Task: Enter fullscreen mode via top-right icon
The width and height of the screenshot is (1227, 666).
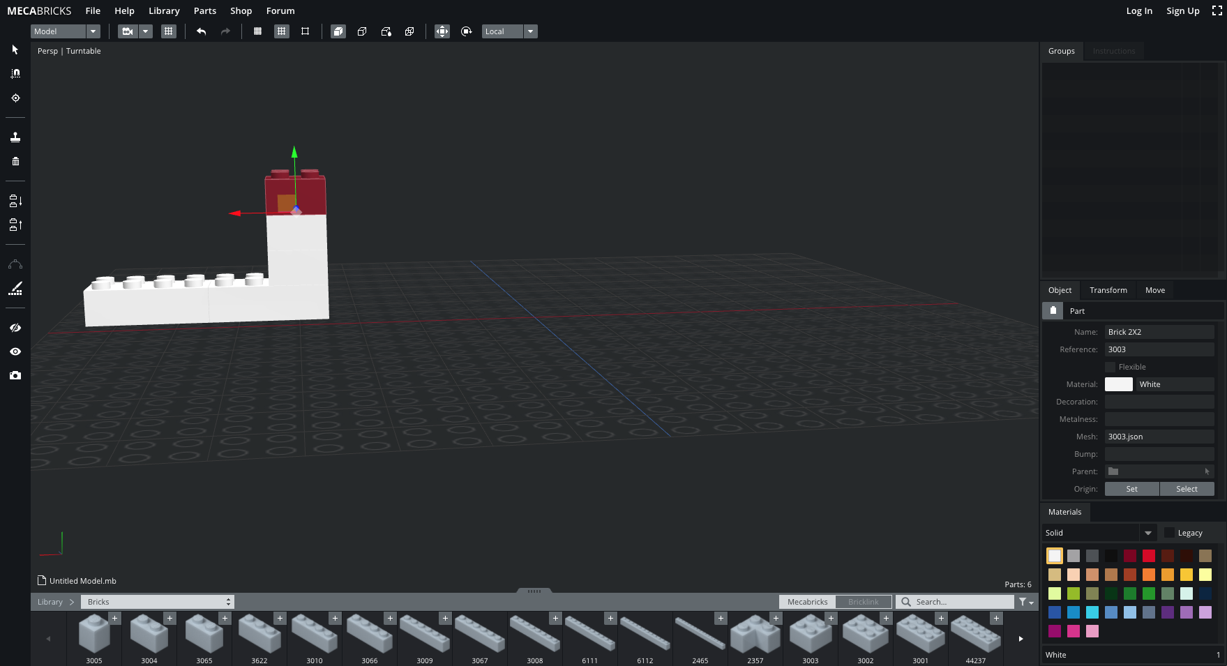Action: [1217, 10]
